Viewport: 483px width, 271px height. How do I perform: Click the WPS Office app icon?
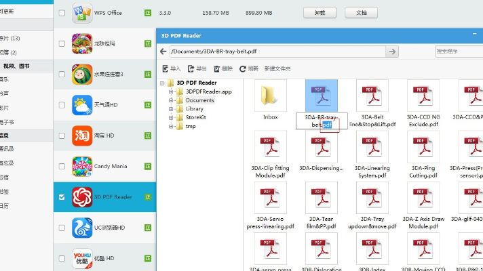[83, 13]
